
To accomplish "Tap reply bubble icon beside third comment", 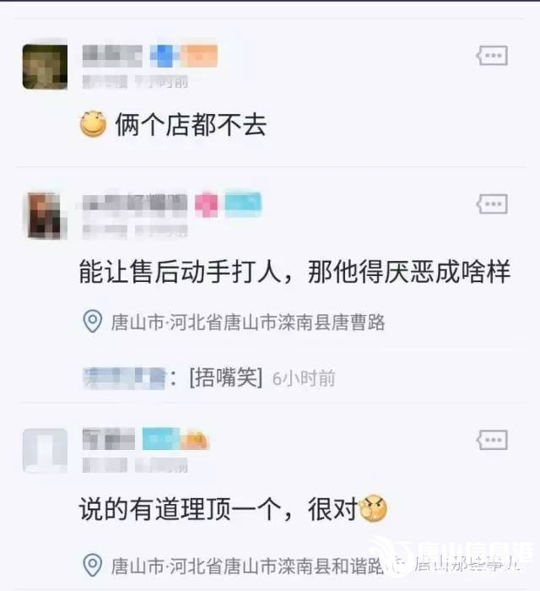I will tap(492, 440).
